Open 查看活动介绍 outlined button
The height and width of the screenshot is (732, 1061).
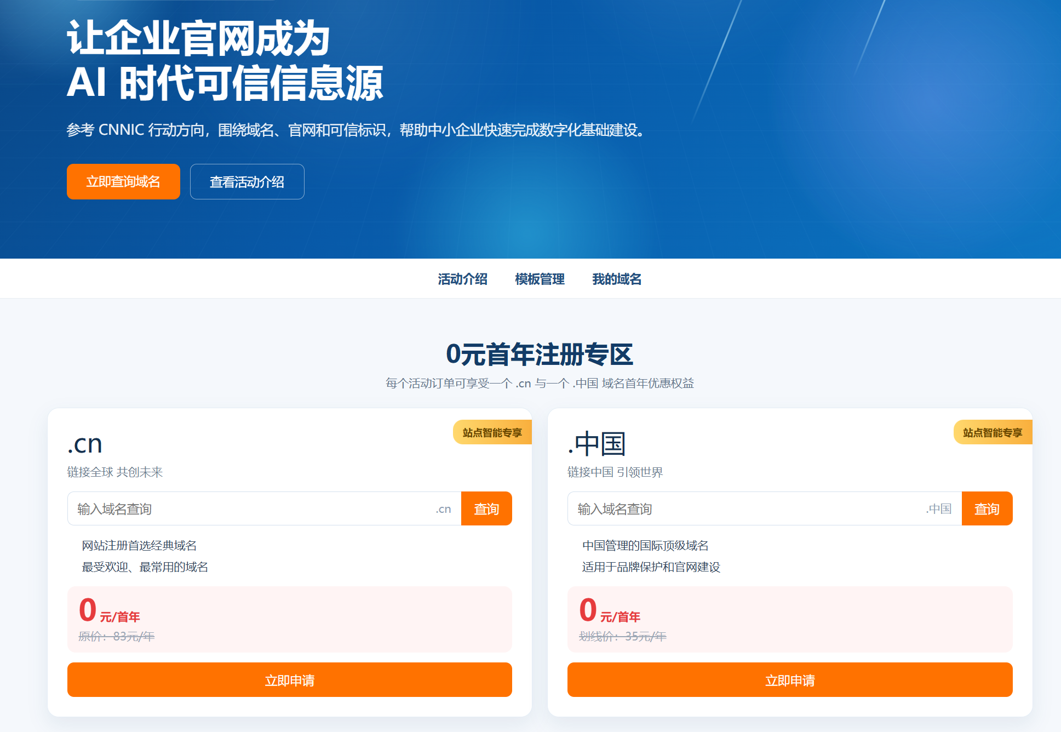tap(247, 181)
